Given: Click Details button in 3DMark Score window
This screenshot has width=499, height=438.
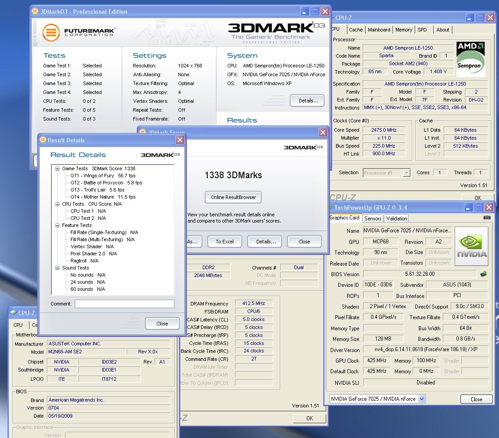Looking at the screenshot, I should (265, 242).
